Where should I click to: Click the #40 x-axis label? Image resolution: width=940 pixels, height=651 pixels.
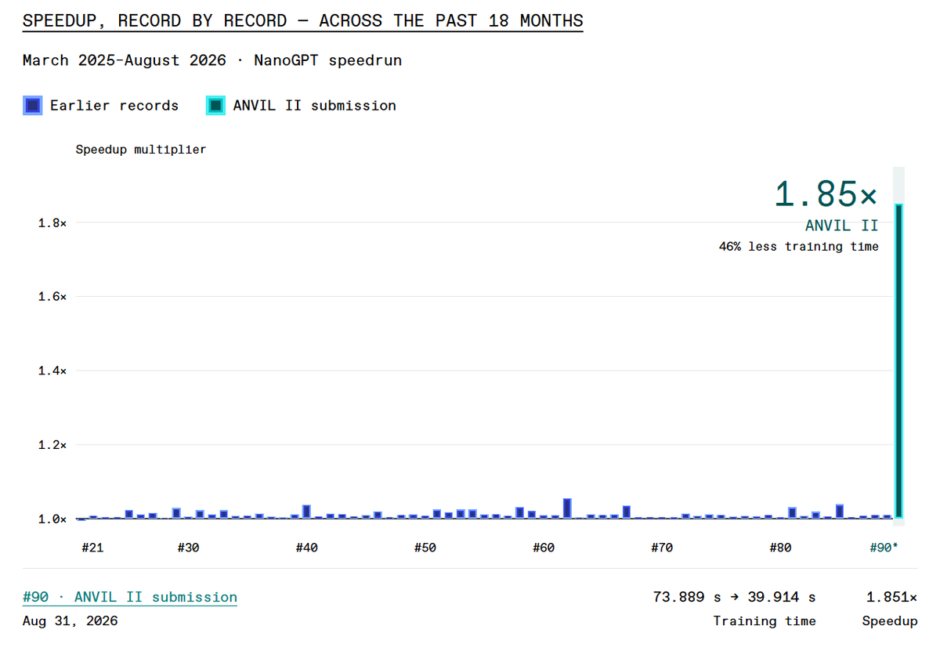tap(306, 548)
